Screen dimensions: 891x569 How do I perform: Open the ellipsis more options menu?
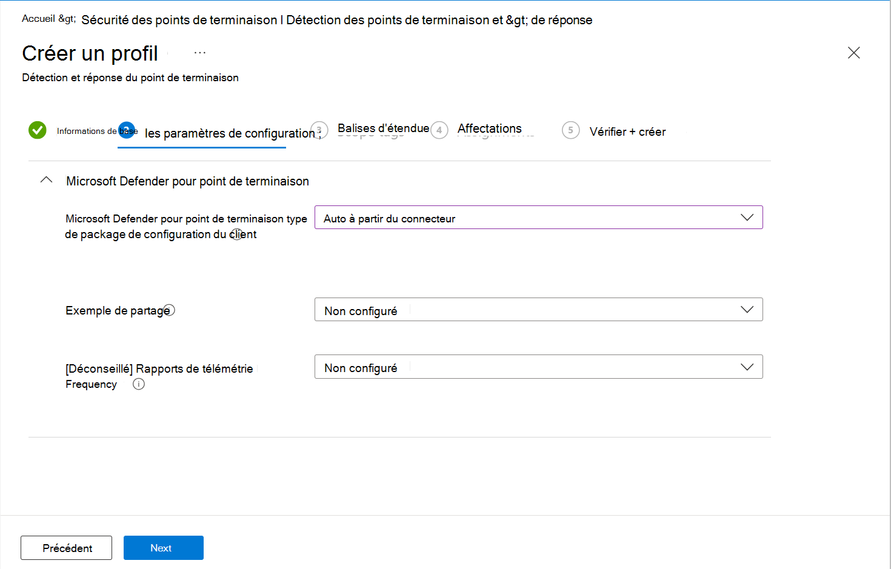[200, 53]
